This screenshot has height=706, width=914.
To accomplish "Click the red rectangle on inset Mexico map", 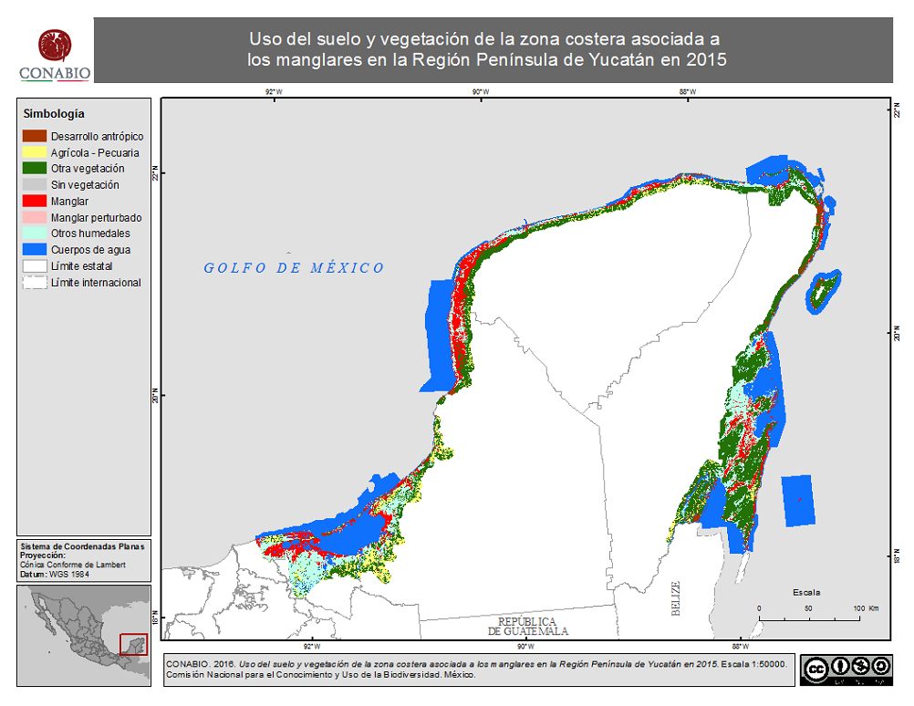I will [x=133, y=645].
